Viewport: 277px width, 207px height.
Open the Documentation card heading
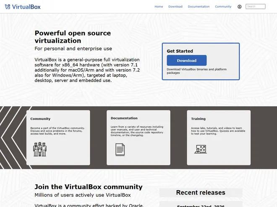click(x=124, y=118)
